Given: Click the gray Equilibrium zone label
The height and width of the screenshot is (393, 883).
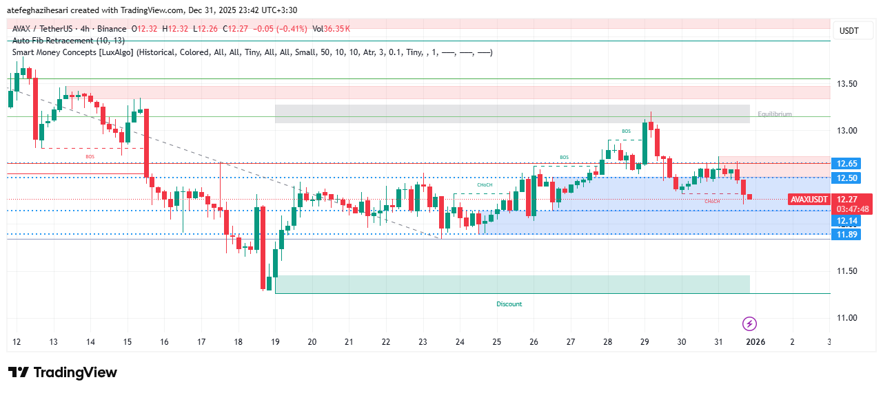Looking at the screenshot, I should pyautogui.click(x=775, y=114).
